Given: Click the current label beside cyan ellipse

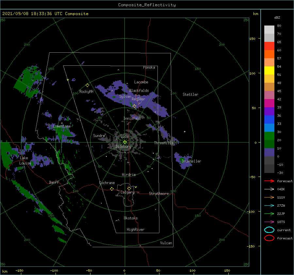Looking at the screenshot, I should (284, 230).
